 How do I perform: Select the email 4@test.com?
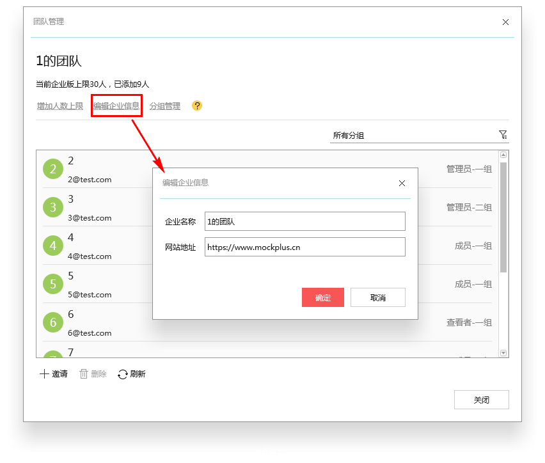90,256
